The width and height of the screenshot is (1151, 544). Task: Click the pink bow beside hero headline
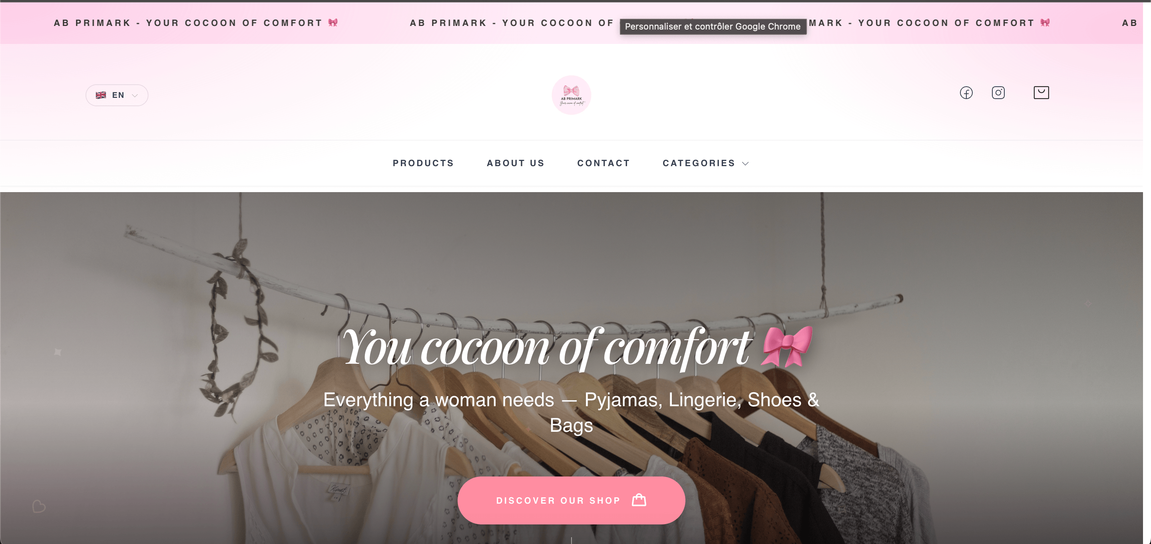[x=786, y=347]
